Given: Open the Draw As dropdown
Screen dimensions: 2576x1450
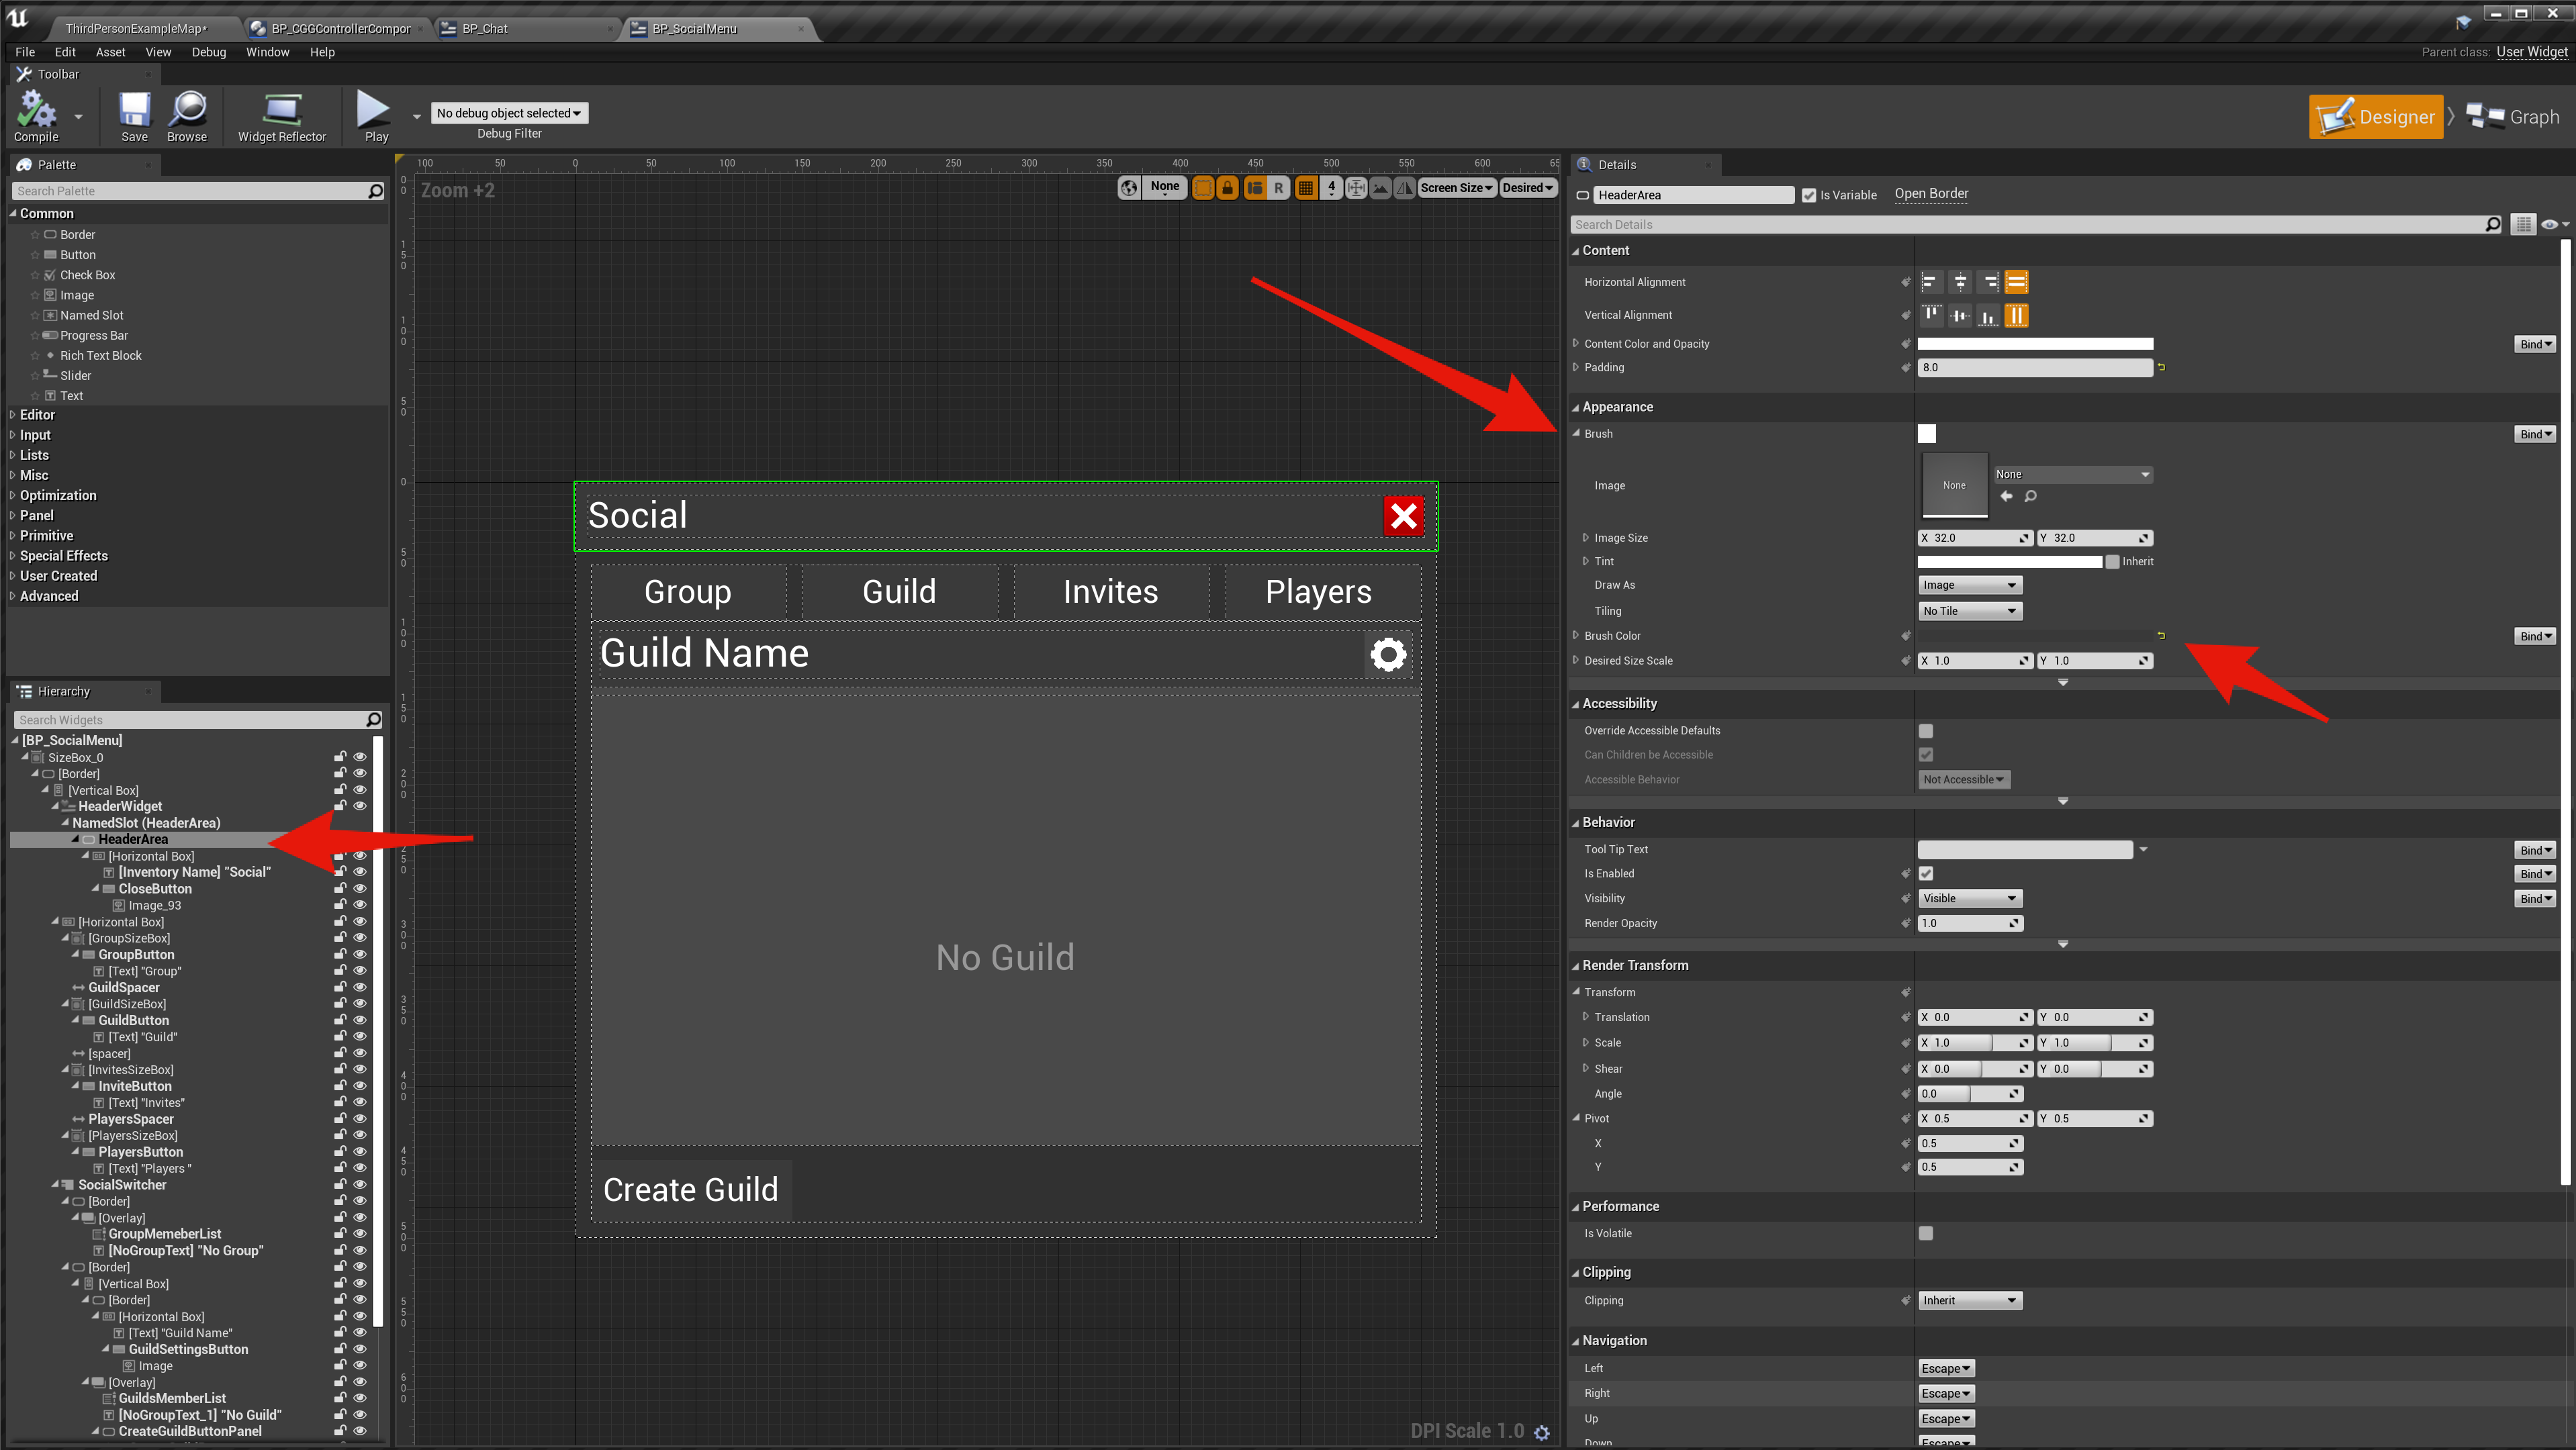Looking at the screenshot, I should click(x=1969, y=585).
